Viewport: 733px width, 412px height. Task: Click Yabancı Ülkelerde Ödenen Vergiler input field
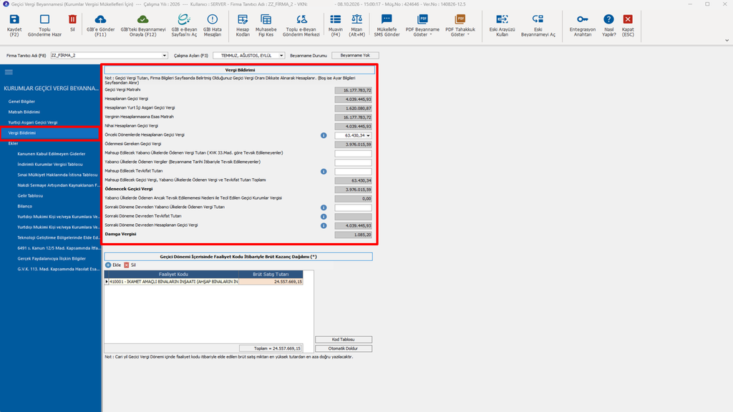tap(354, 162)
